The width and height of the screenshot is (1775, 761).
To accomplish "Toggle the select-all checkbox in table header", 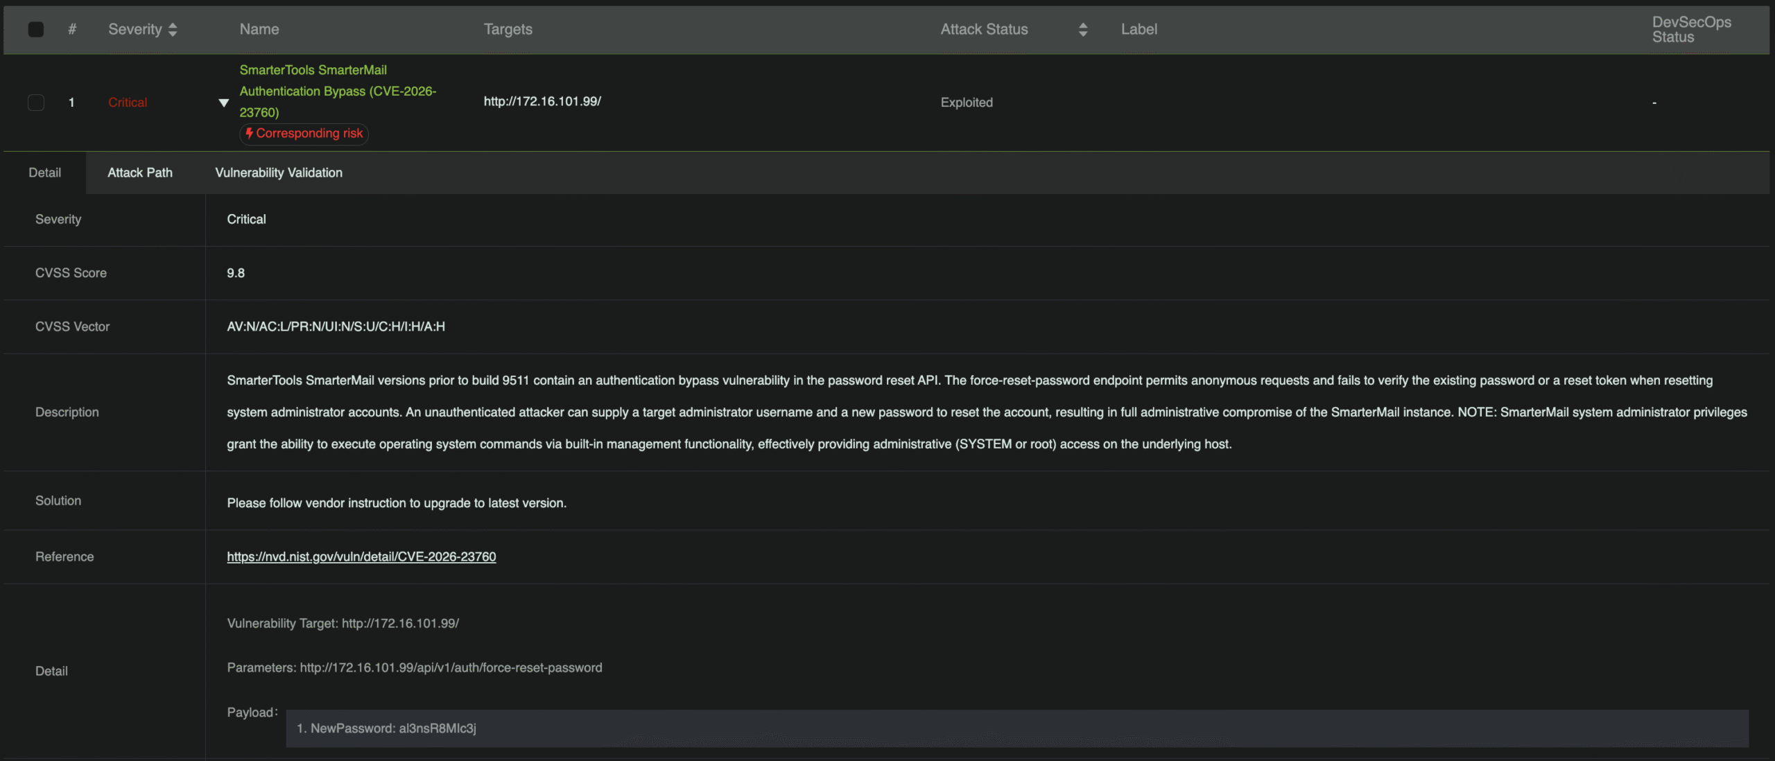I will coord(36,29).
